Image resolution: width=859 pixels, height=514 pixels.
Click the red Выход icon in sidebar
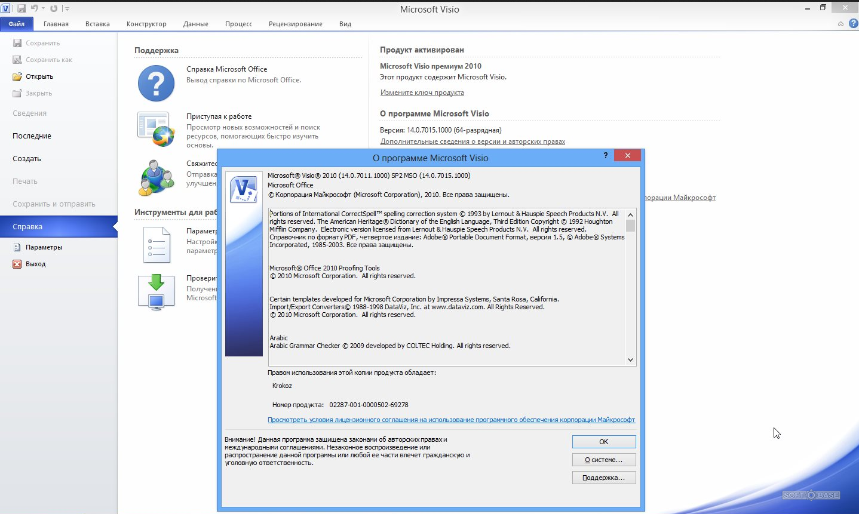click(17, 264)
